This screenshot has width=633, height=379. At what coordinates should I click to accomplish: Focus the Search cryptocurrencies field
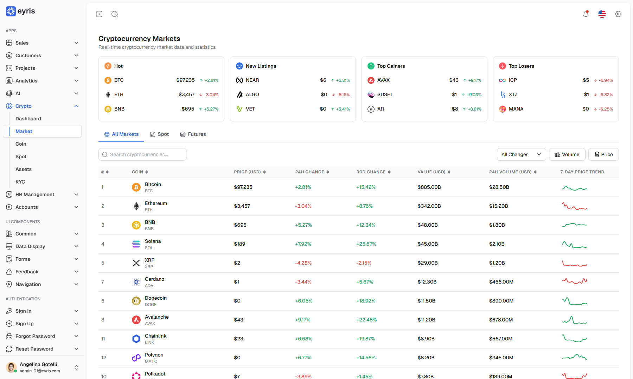[142, 154]
